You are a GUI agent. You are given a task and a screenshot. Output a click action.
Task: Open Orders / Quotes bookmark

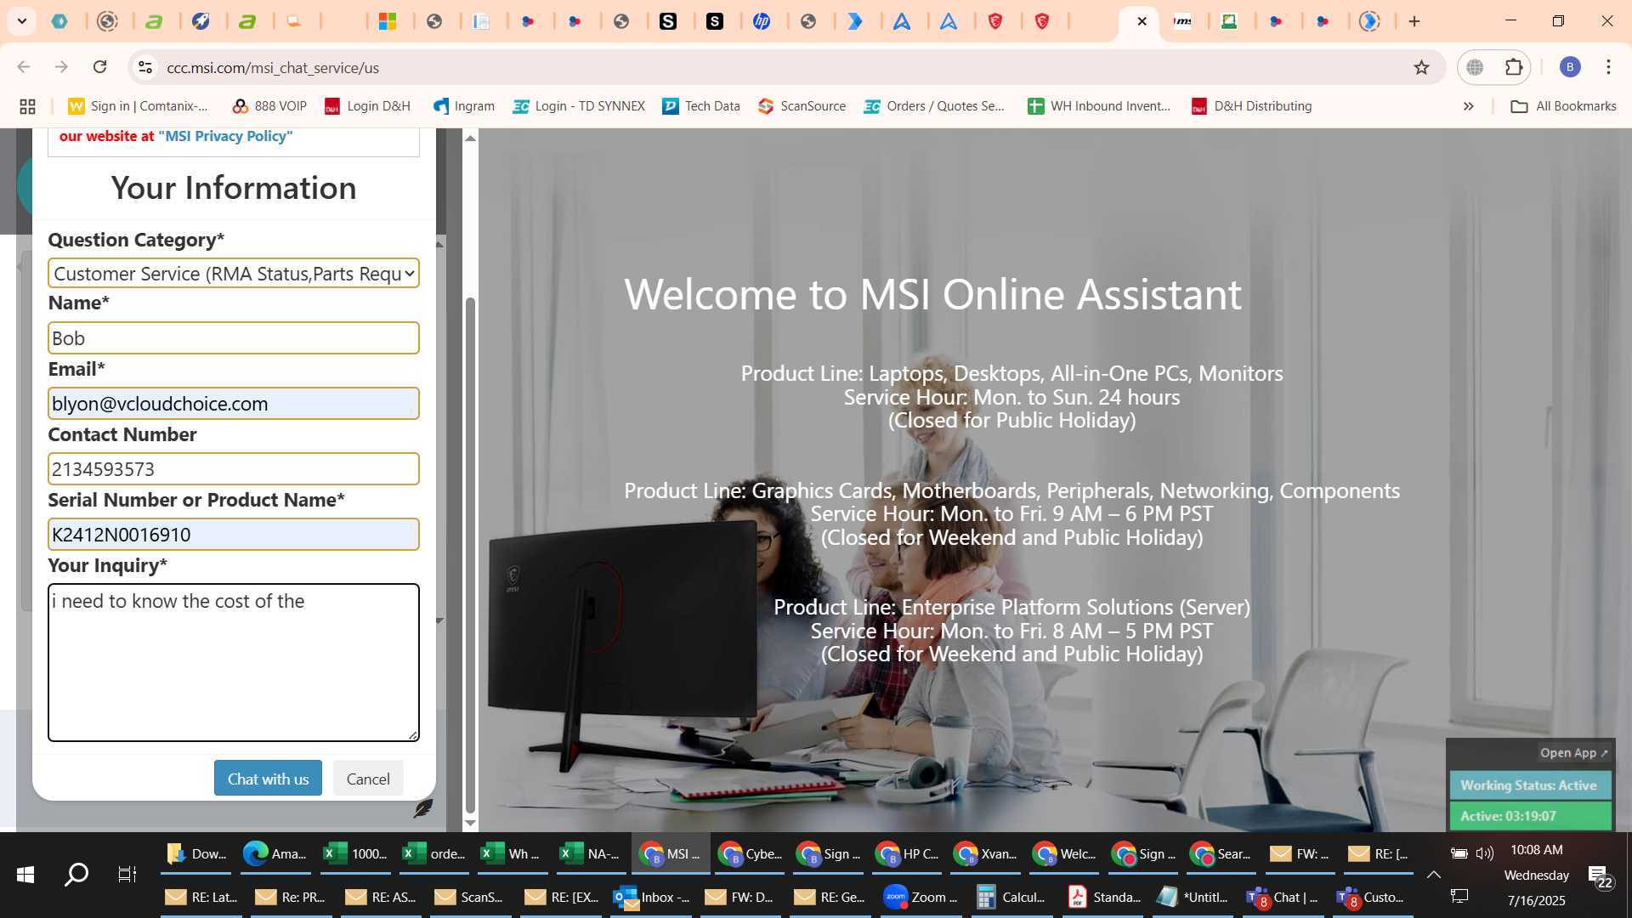pos(934,106)
